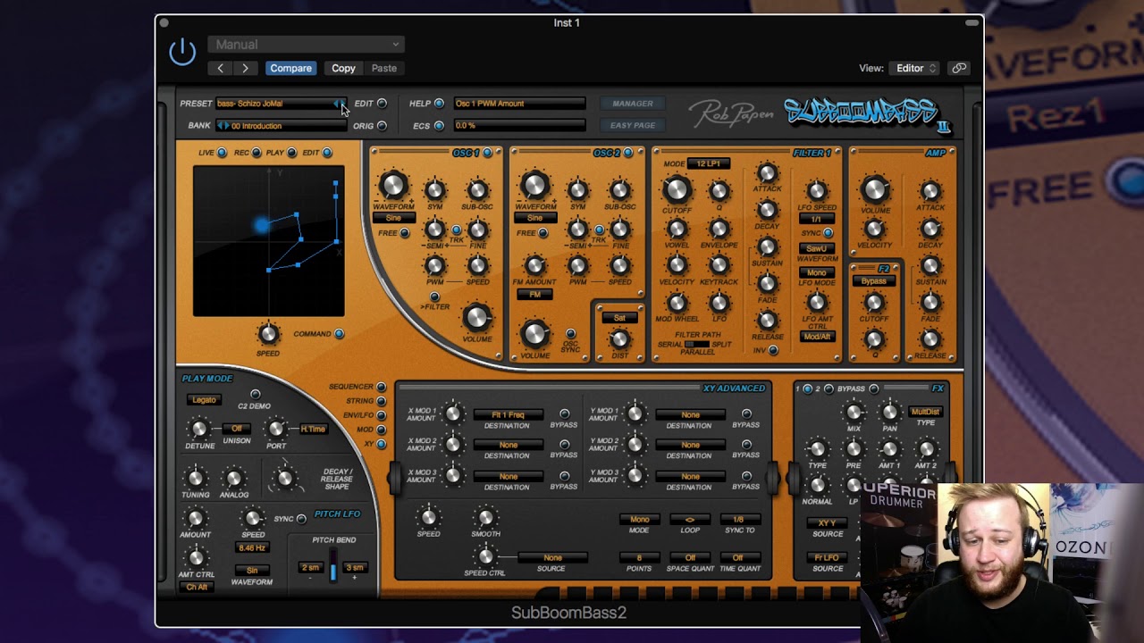
Task: Click the OSC 2 FM AMOUNT knob
Action: coord(534,265)
